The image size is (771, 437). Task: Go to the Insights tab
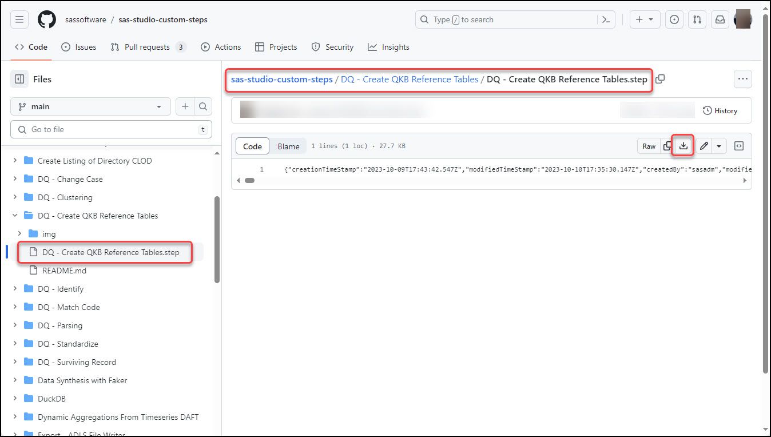pyautogui.click(x=388, y=47)
